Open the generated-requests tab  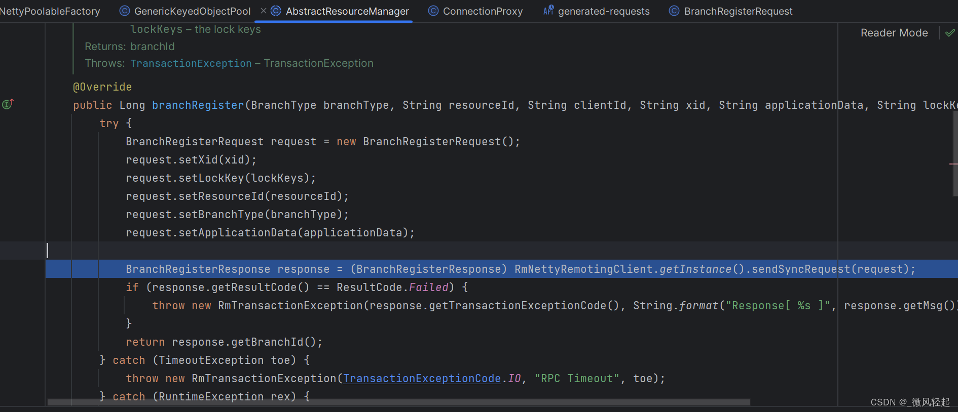[x=604, y=11]
